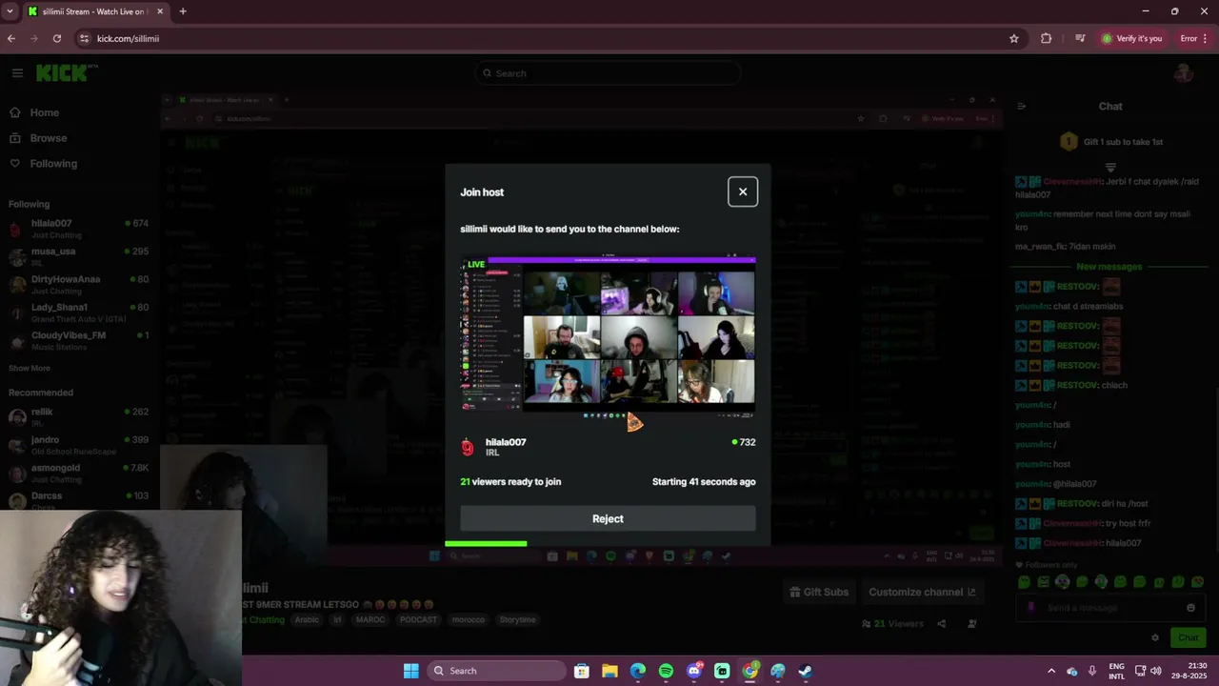Open Customize channel

pyautogui.click(x=922, y=592)
